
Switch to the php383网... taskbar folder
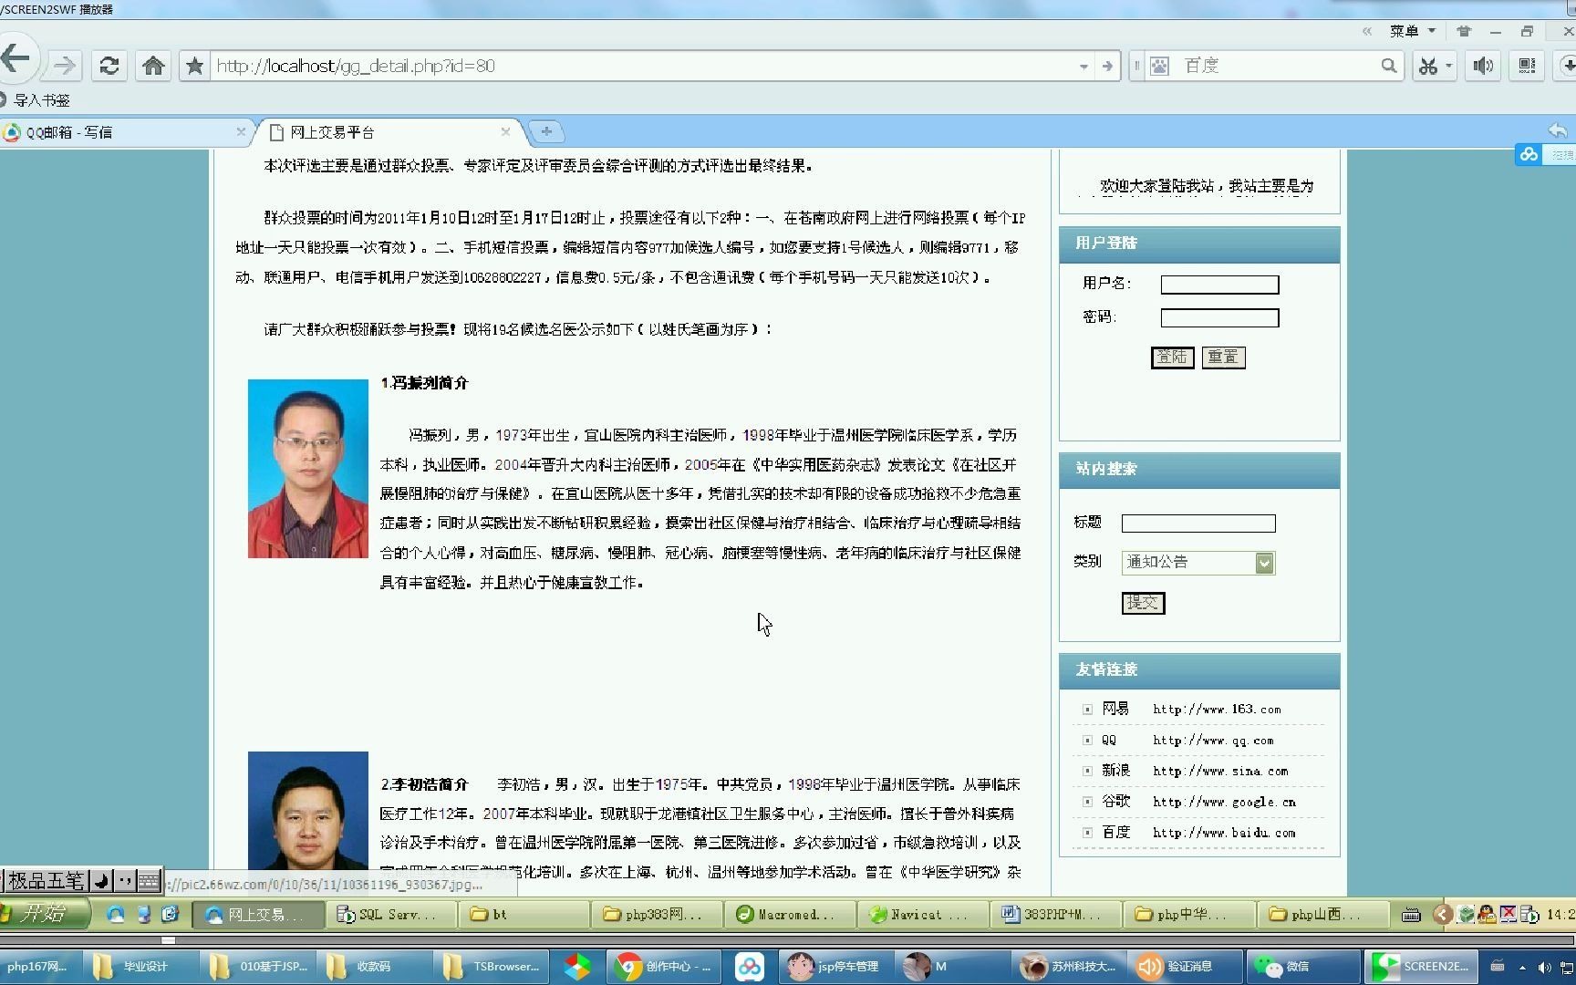click(x=655, y=914)
